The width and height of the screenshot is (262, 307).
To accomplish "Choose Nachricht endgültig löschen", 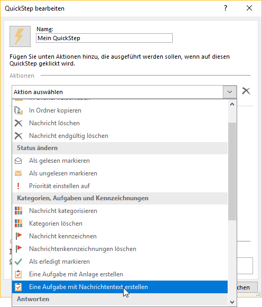I will click(120, 136).
